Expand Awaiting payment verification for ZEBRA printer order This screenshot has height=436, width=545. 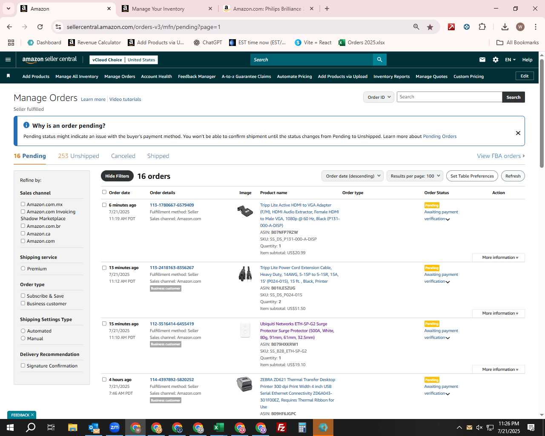(441, 390)
